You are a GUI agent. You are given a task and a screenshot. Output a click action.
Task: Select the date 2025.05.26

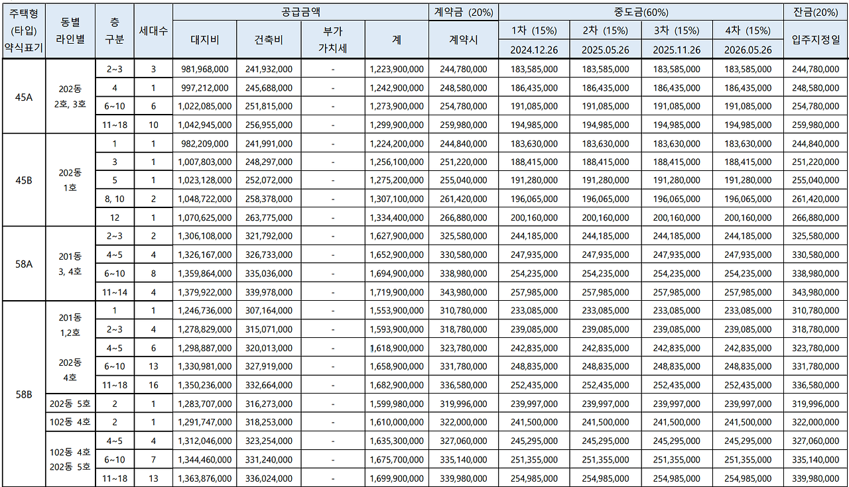[605, 50]
